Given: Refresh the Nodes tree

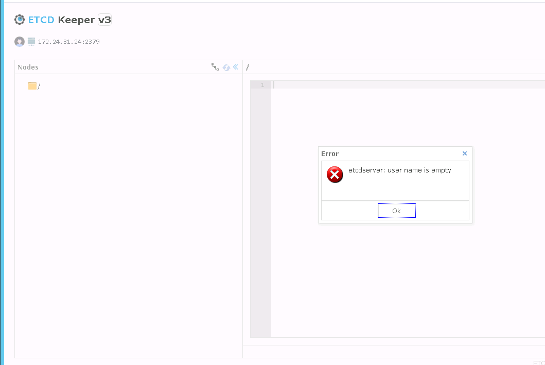Looking at the screenshot, I should pos(226,67).
